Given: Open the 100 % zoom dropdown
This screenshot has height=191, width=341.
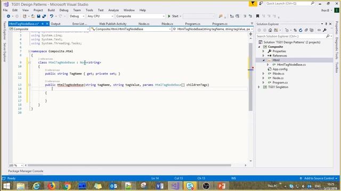Looking at the screenshot, I should tap(15, 165).
